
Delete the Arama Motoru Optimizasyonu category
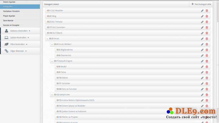pos(207,100)
